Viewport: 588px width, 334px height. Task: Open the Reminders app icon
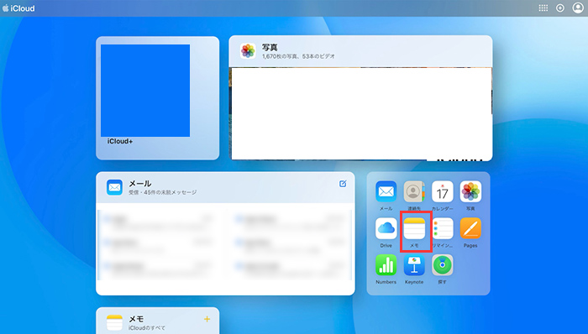(x=442, y=228)
